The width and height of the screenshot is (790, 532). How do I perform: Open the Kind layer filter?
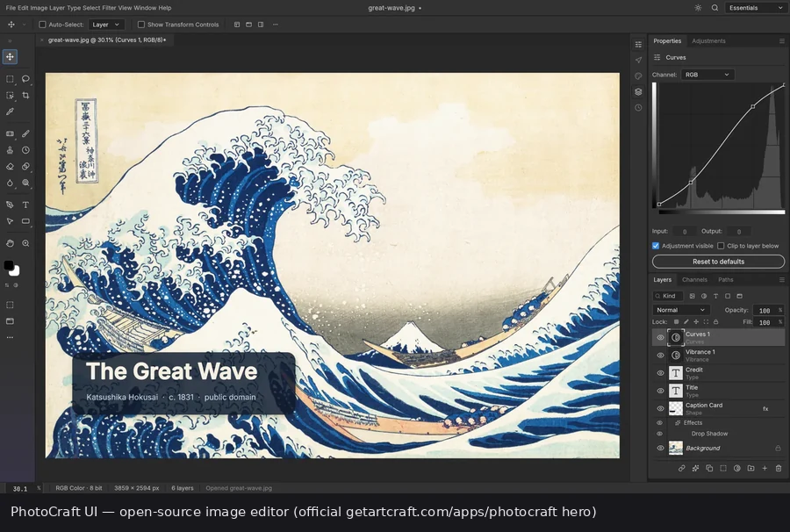pyautogui.click(x=668, y=296)
